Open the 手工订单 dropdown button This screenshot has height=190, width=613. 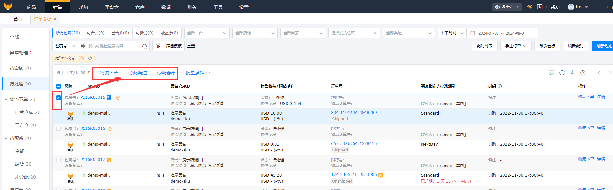[x=516, y=46]
